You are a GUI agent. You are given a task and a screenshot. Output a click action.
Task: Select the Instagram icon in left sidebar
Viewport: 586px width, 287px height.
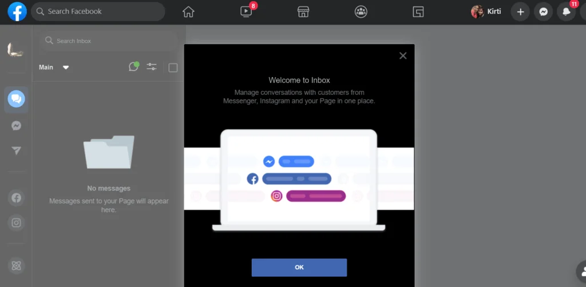click(17, 223)
